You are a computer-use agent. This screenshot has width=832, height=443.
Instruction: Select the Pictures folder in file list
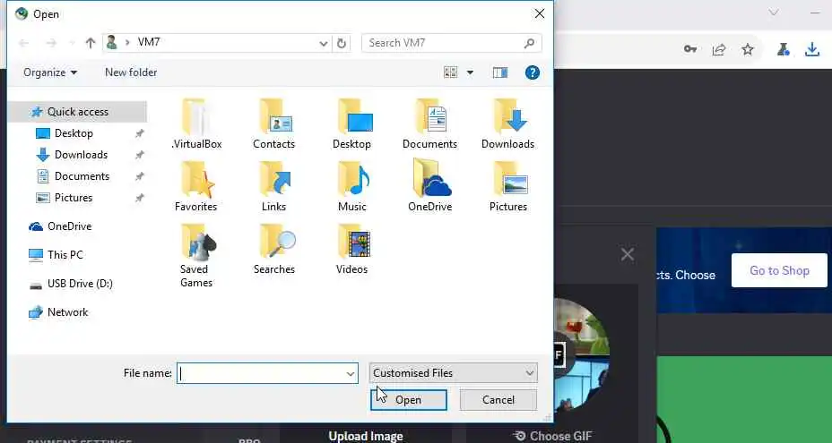507,186
